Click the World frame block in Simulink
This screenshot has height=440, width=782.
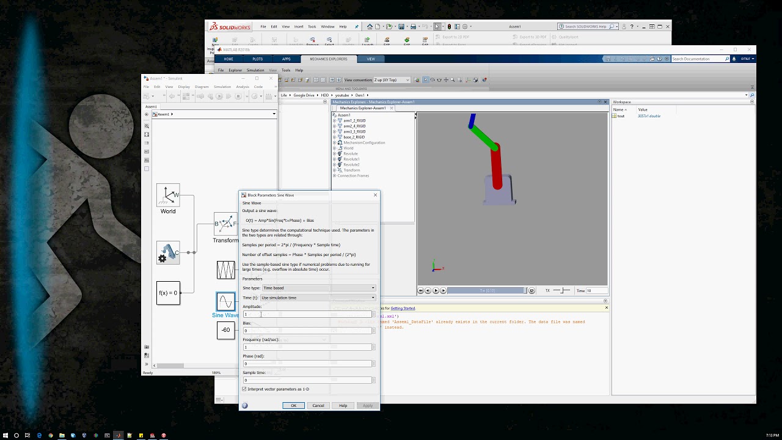[x=168, y=195]
